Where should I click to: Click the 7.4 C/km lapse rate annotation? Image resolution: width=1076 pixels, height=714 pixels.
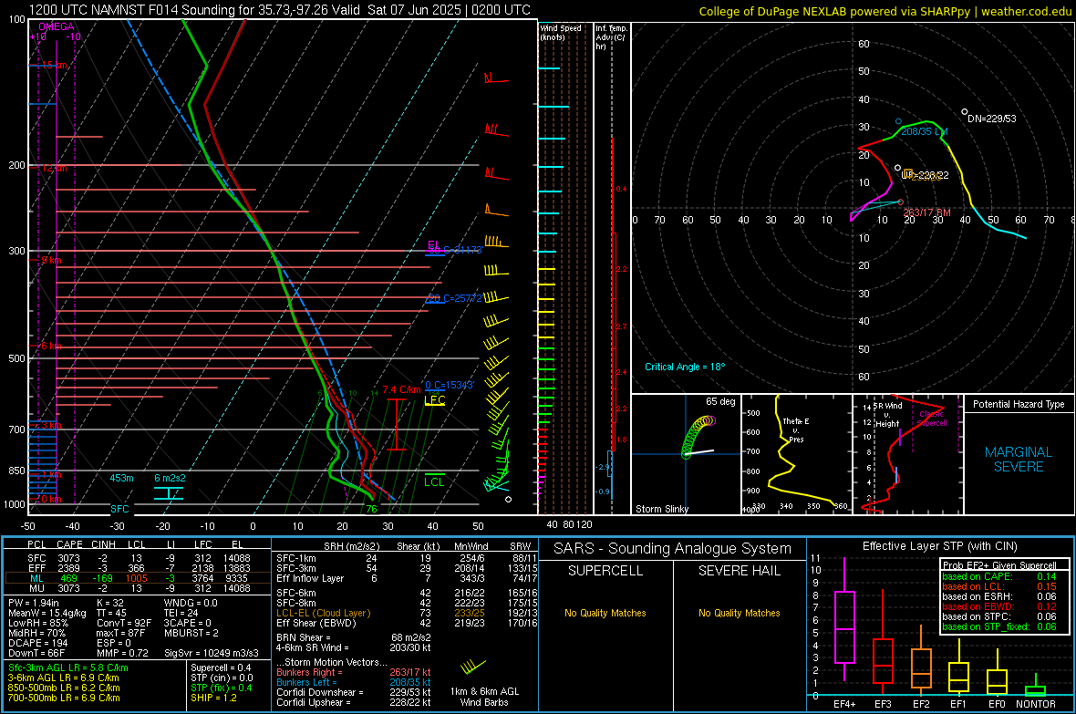point(401,390)
